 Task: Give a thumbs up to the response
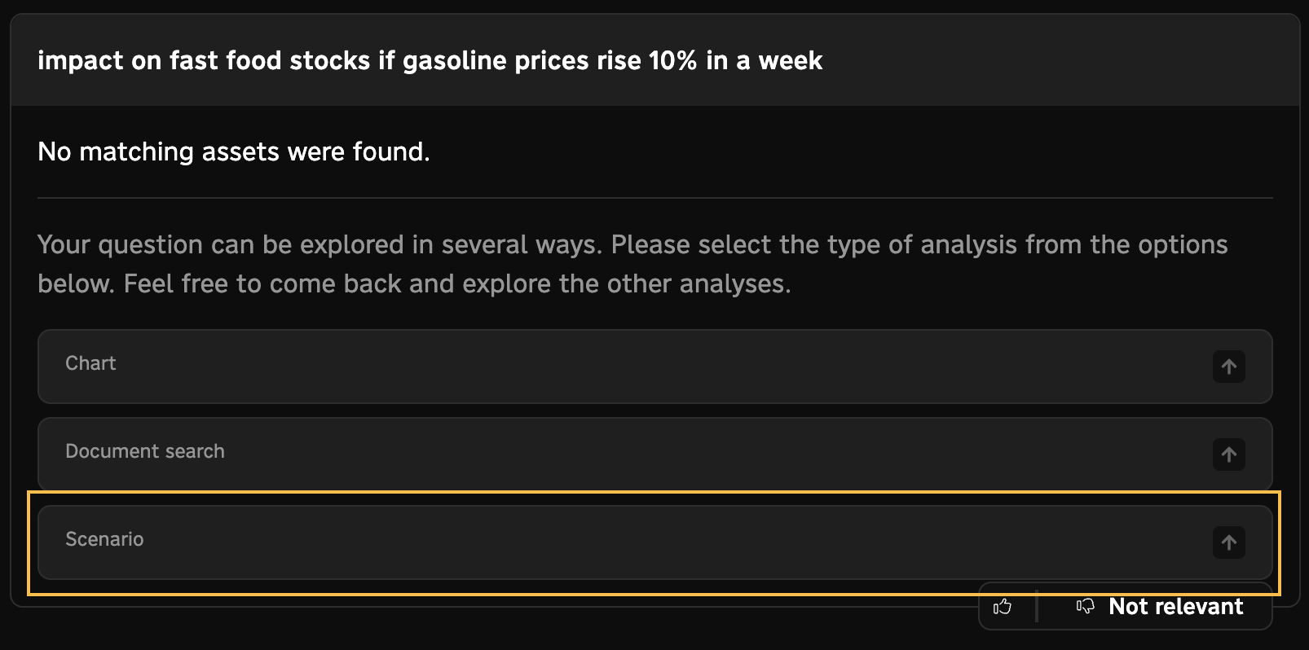click(1003, 606)
